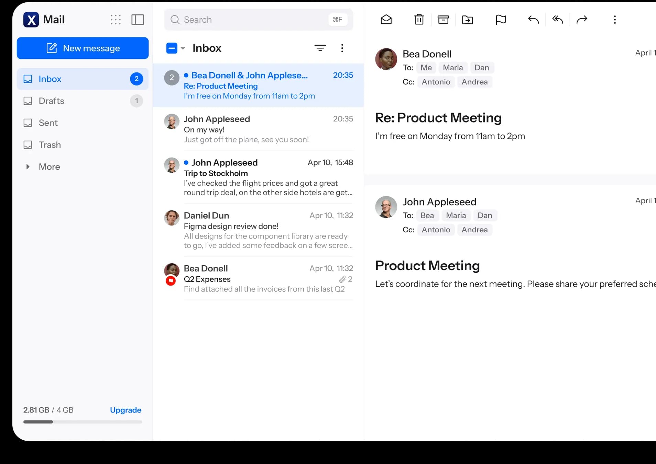Focus the Search input field
Image resolution: width=656 pixels, height=464 pixels.
(x=259, y=20)
